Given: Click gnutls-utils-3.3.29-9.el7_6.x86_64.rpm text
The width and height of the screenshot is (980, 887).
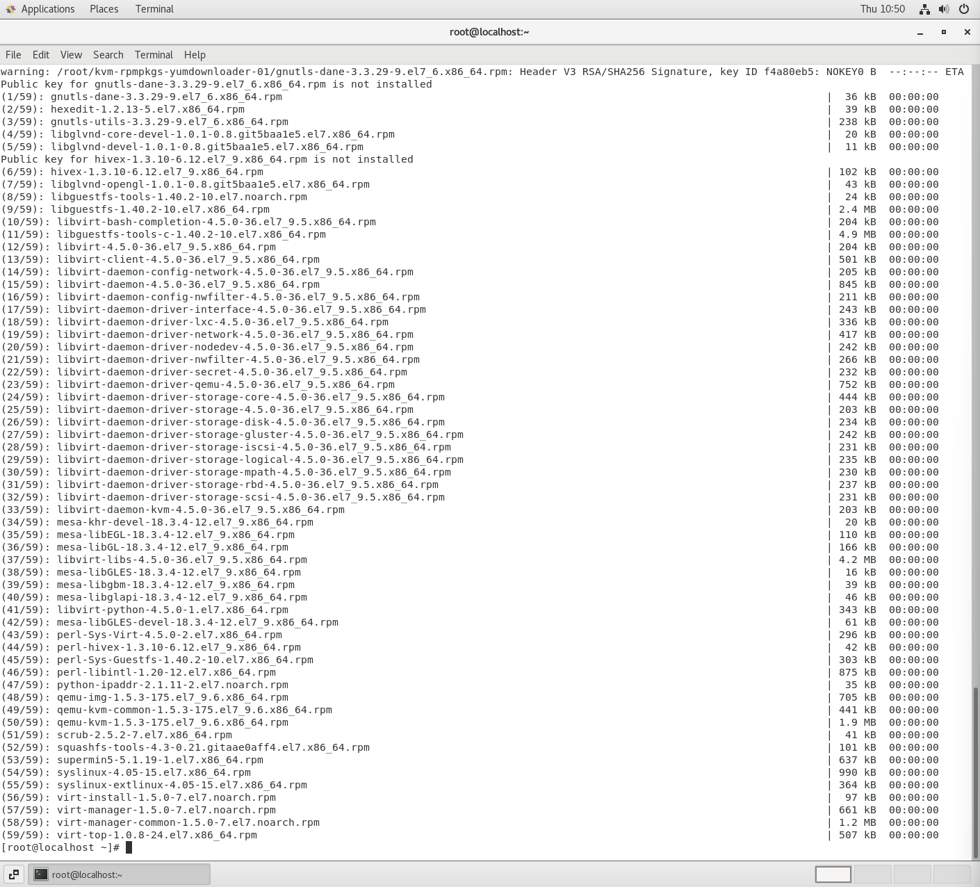Looking at the screenshot, I should pos(169,122).
